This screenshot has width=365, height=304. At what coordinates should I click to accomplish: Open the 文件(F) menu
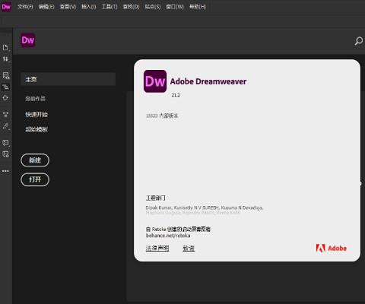25,7
